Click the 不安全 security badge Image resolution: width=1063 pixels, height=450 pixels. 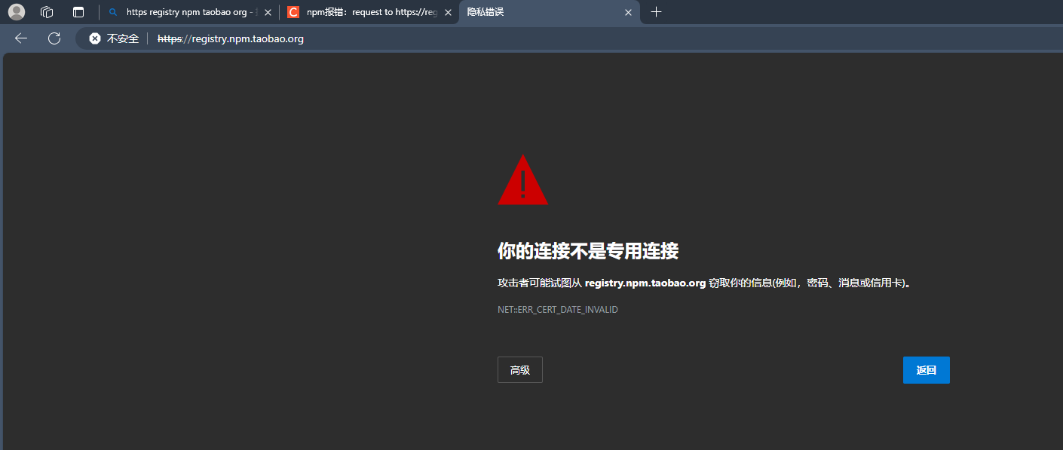(x=113, y=38)
